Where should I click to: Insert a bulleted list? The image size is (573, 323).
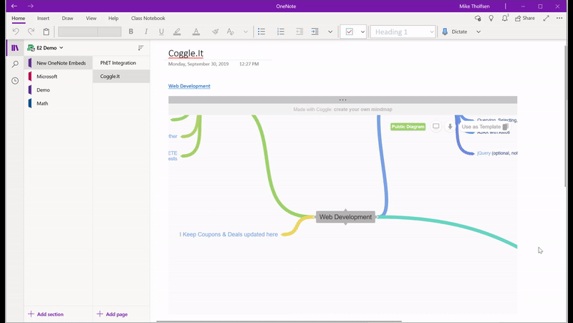261,32
